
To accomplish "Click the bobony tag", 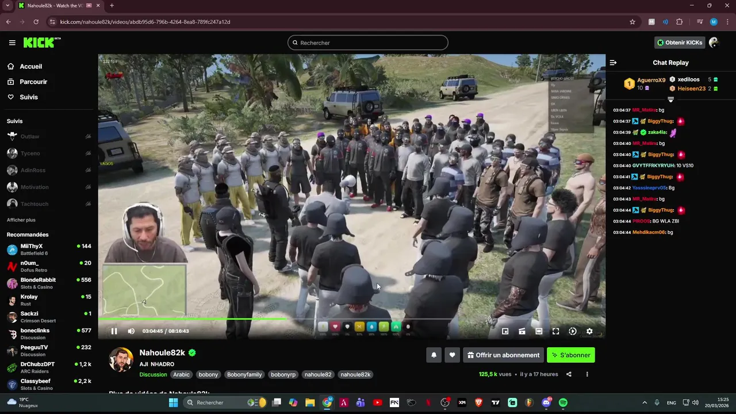I will click(208, 374).
